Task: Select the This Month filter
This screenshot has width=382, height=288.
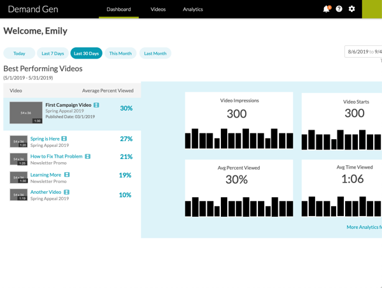Action: (x=120, y=53)
